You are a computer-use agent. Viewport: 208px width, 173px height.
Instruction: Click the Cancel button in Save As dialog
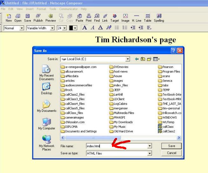pos(171,153)
